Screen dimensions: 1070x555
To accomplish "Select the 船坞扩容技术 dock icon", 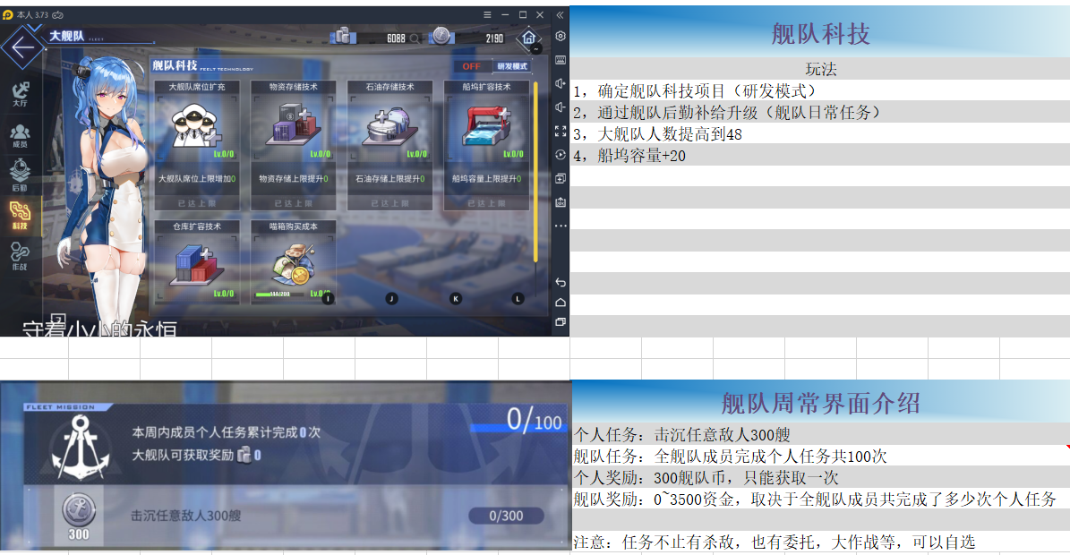I will coord(486,125).
